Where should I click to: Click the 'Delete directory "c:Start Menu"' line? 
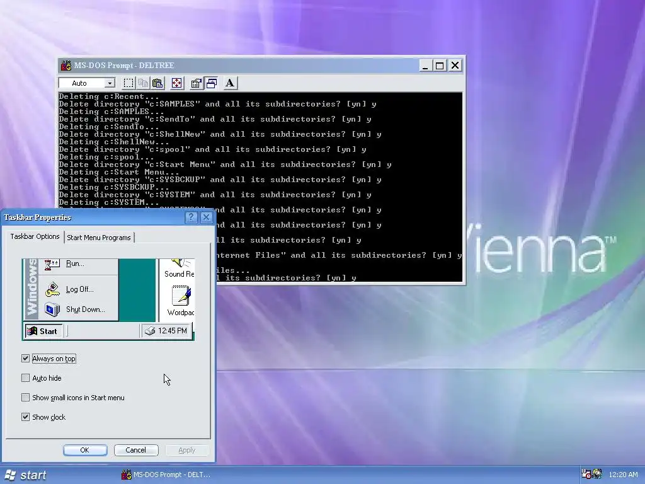tap(225, 164)
